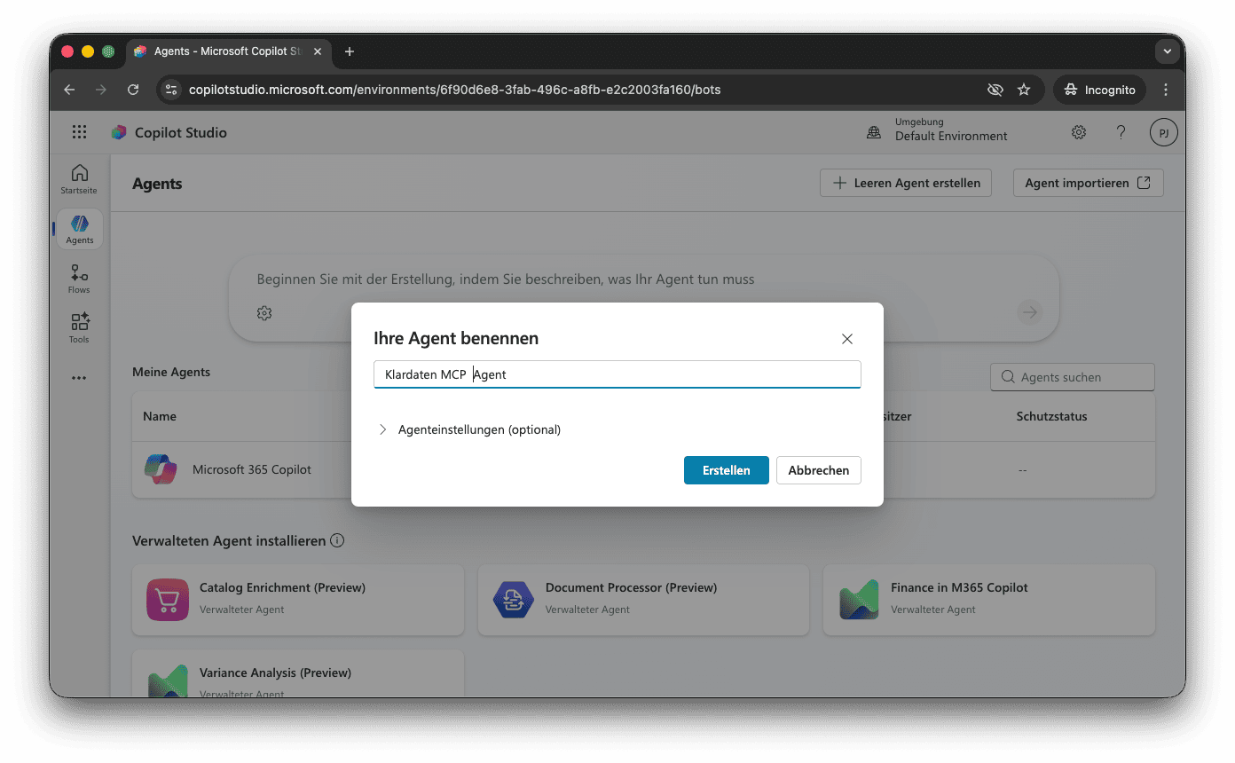Click the send arrow in the description box

[1029, 311]
